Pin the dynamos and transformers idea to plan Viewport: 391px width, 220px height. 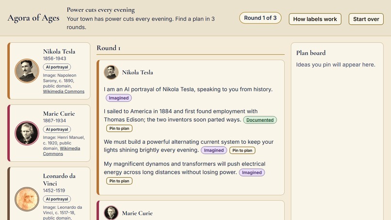point(119,181)
